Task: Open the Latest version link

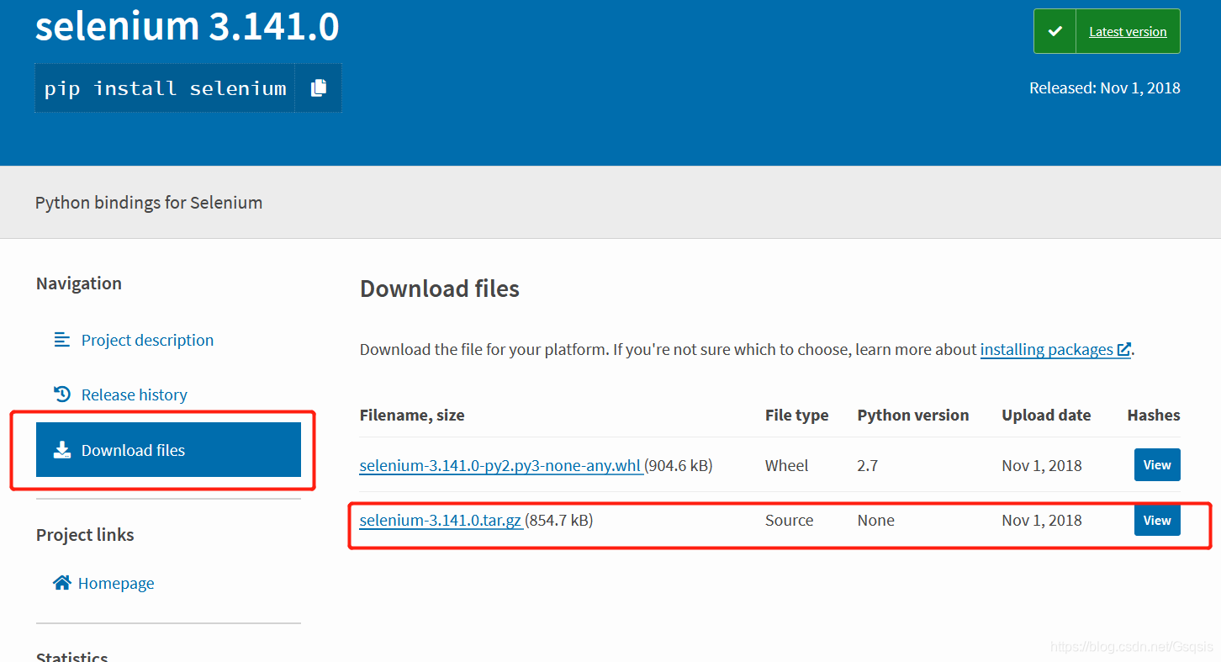Action: coord(1128,30)
